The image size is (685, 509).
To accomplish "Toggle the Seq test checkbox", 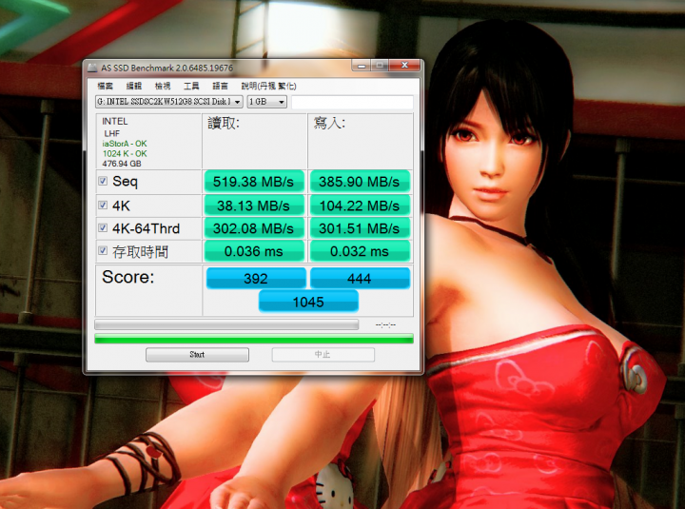I will pyautogui.click(x=103, y=181).
